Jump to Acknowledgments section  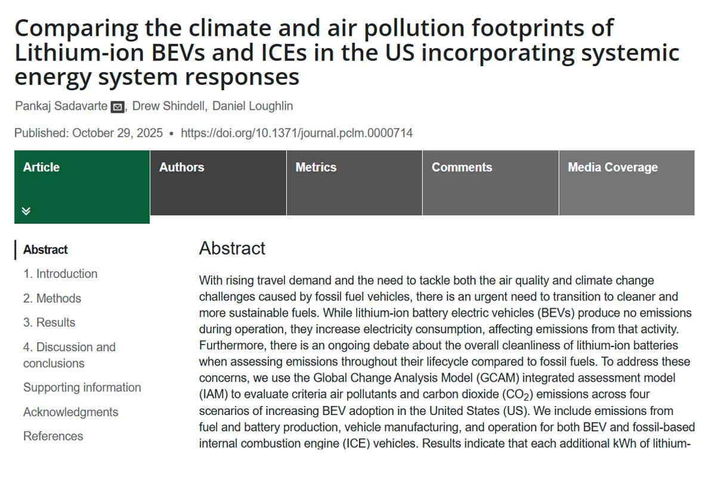pyautogui.click(x=70, y=412)
